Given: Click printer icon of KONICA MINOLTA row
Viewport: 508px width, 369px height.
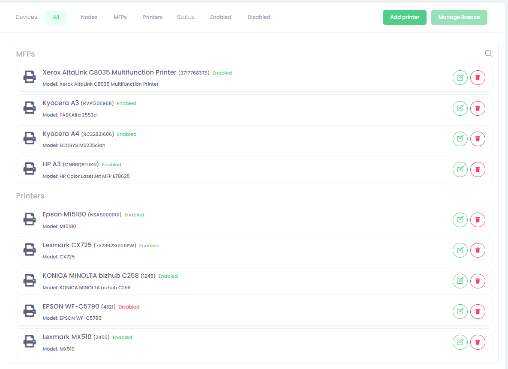Looking at the screenshot, I should [30, 280].
